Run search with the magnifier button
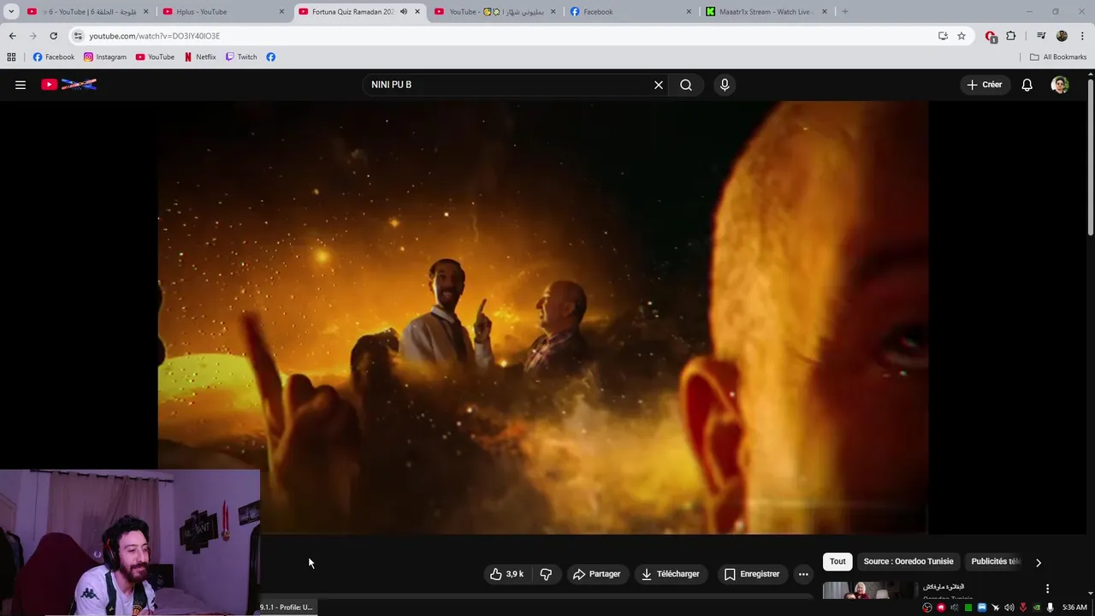1095x616 pixels. pyautogui.click(x=686, y=85)
